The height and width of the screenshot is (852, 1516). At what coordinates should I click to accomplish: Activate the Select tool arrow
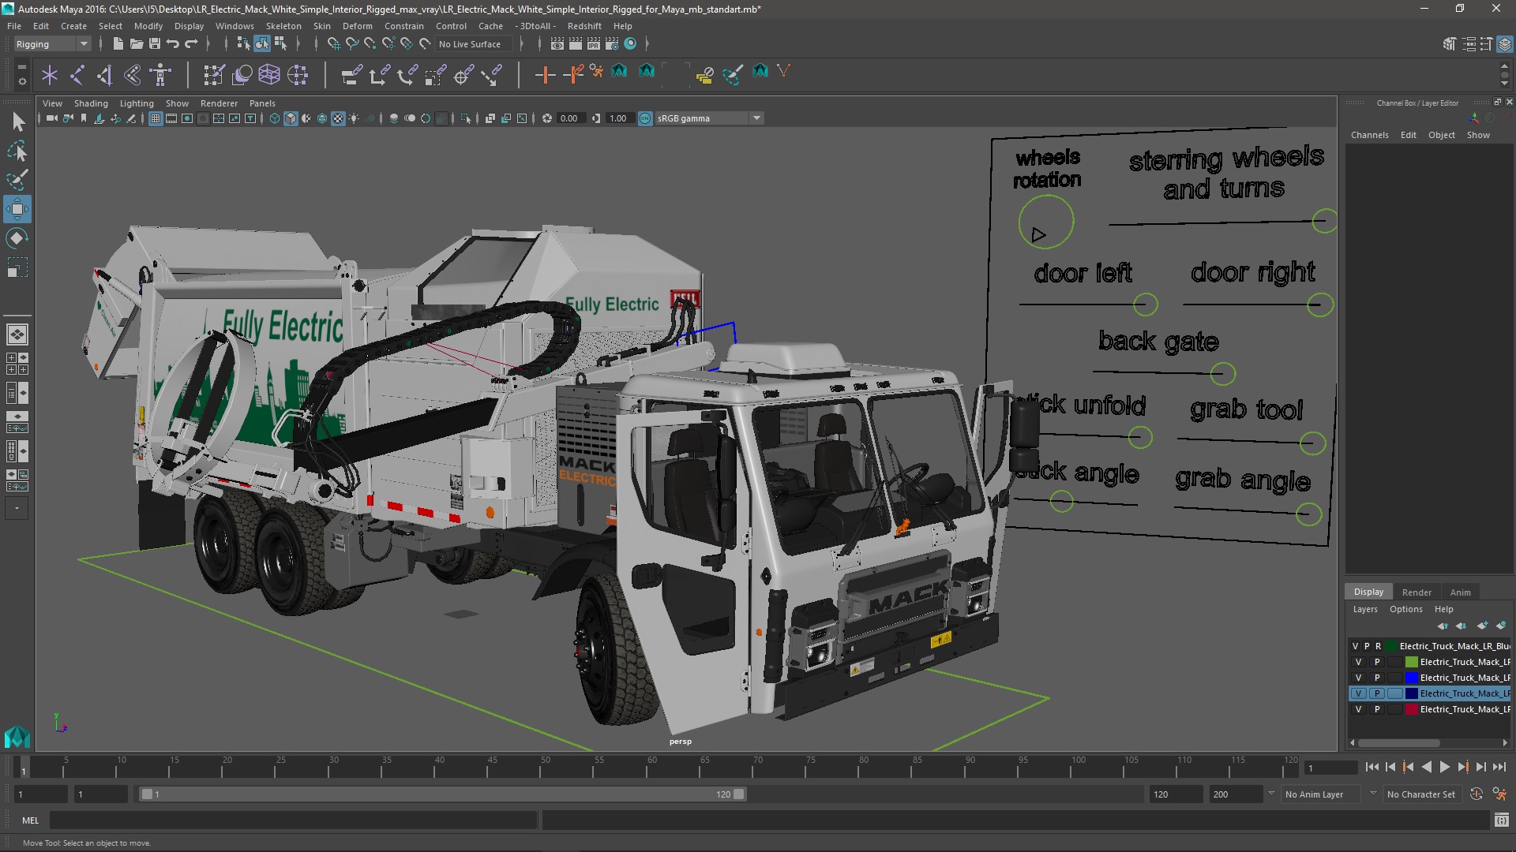pyautogui.click(x=17, y=121)
